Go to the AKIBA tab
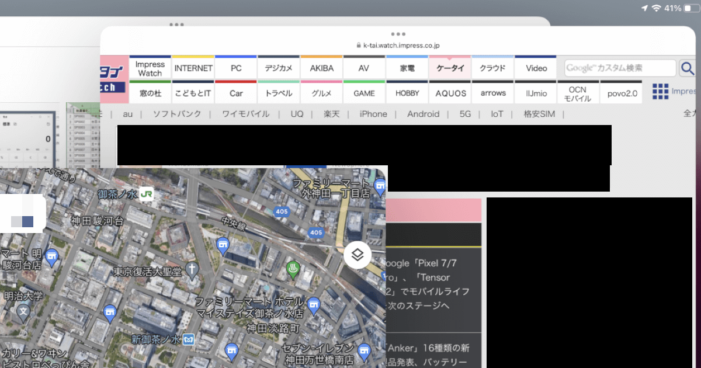This screenshot has height=368, width=701. pyautogui.click(x=322, y=68)
